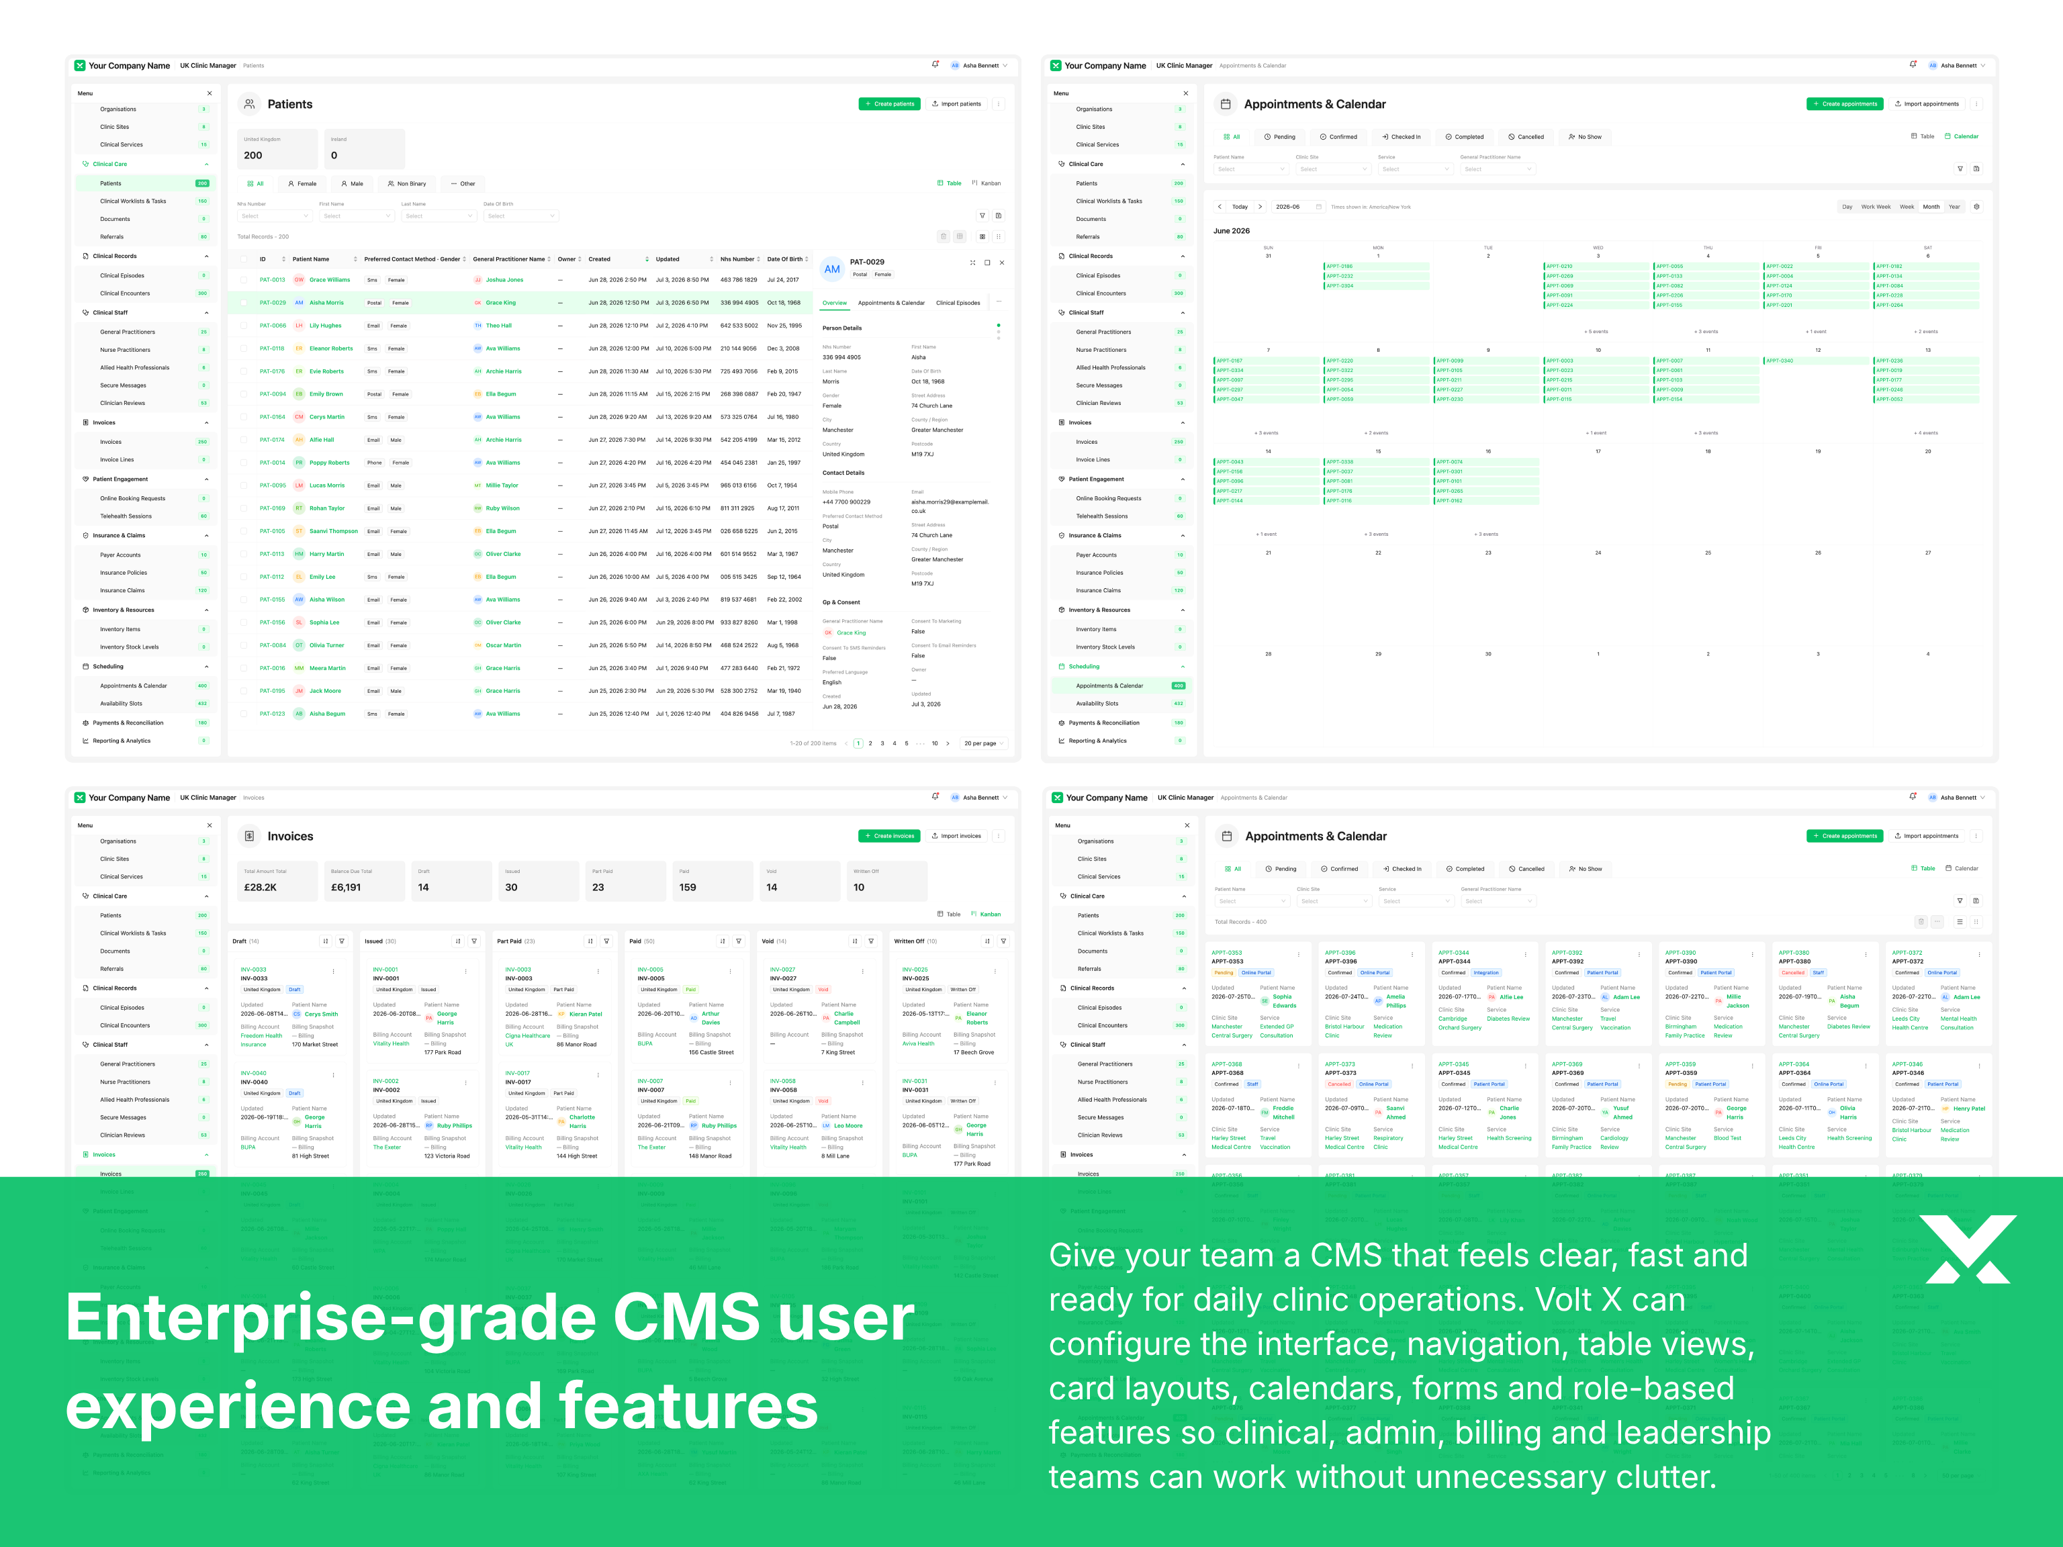Open three-dot menu on APPT-0353 card
This screenshot has width=2063, height=1547.
[1298, 954]
